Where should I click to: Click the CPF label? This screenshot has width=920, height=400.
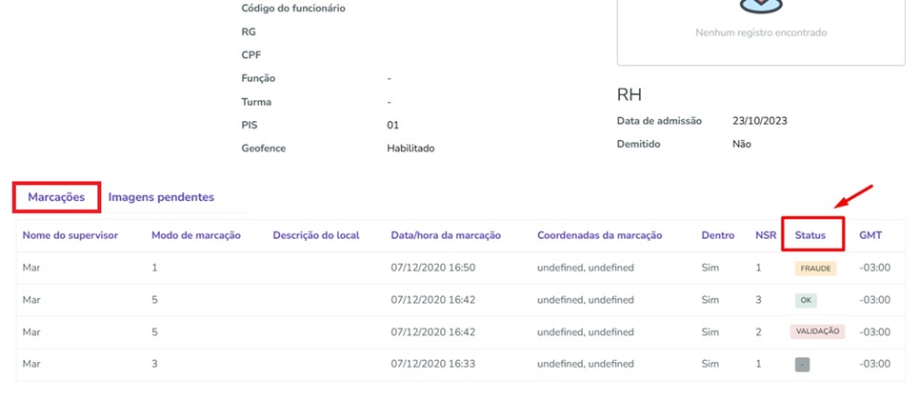[251, 55]
